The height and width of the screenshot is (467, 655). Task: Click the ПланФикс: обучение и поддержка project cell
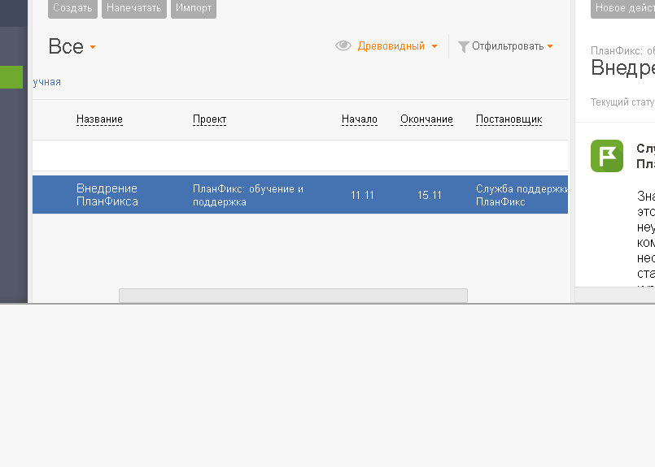coord(248,195)
